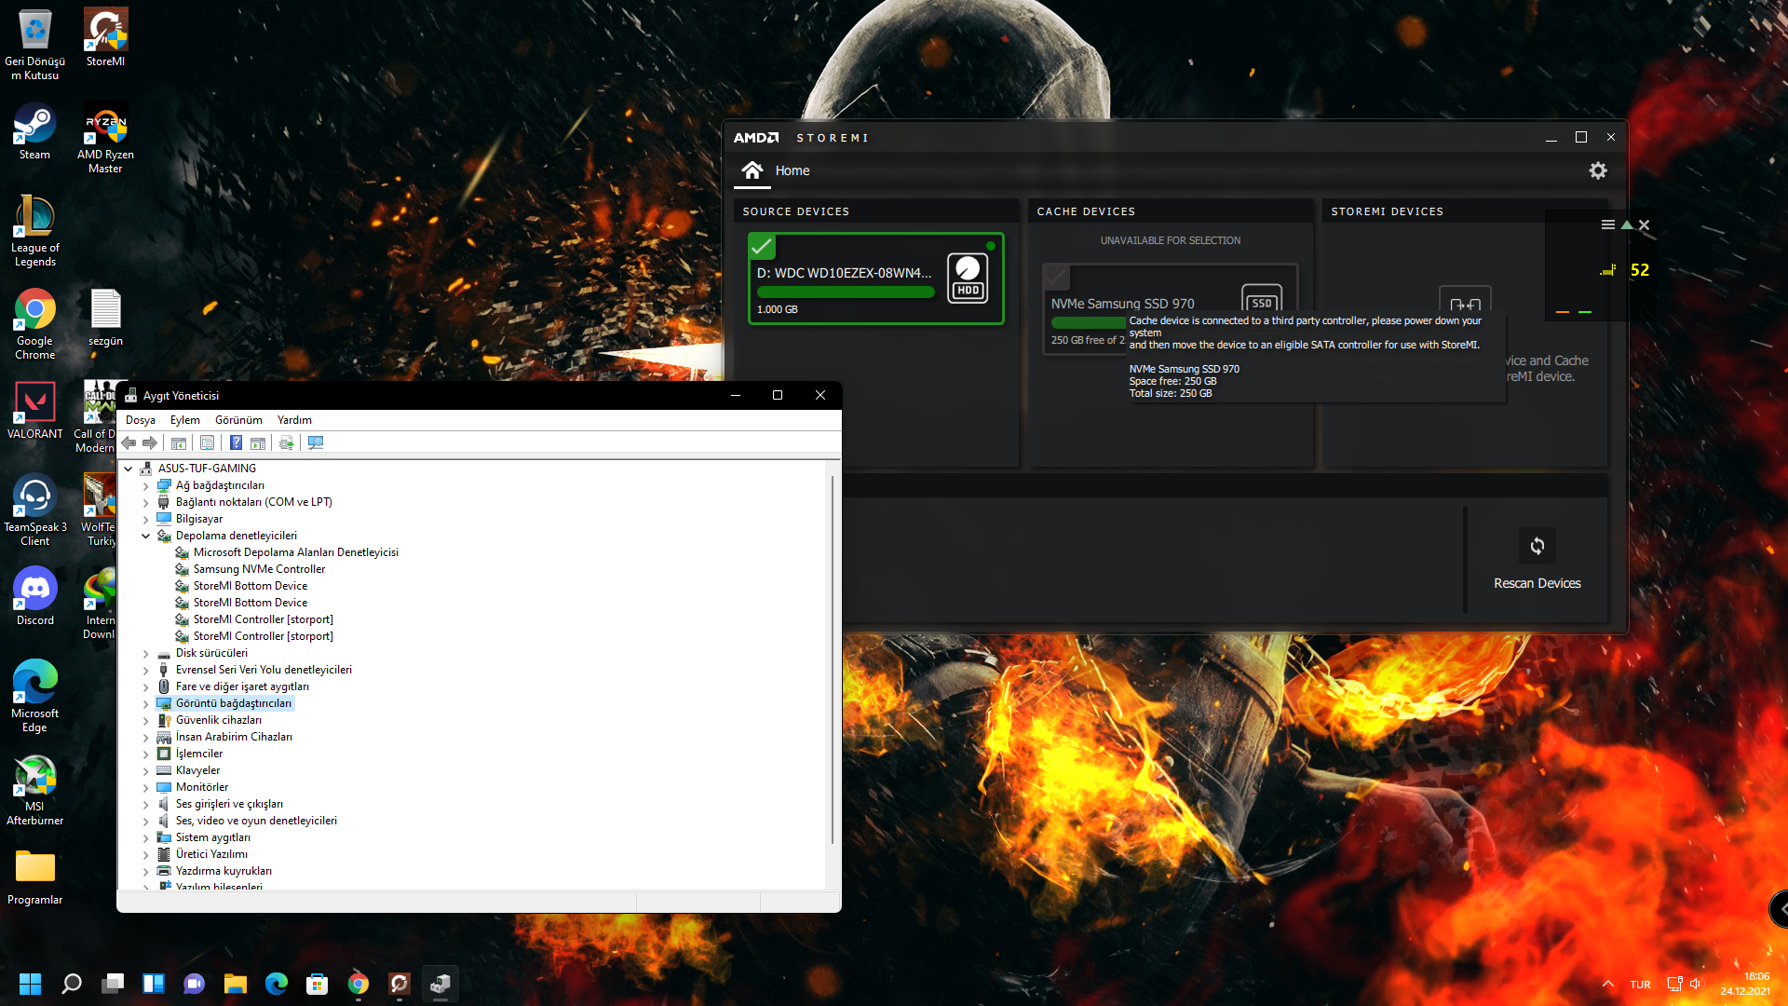Toggle the action pane toolbar icon
Image resolution: width=1788 pixels, height=1006 pixels.
(258, 443)
